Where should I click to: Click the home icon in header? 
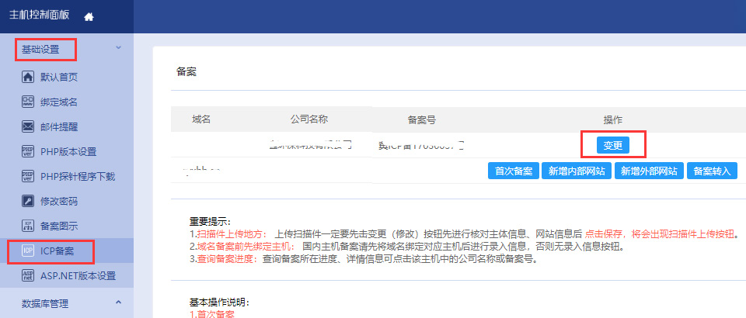click(88, 16)
